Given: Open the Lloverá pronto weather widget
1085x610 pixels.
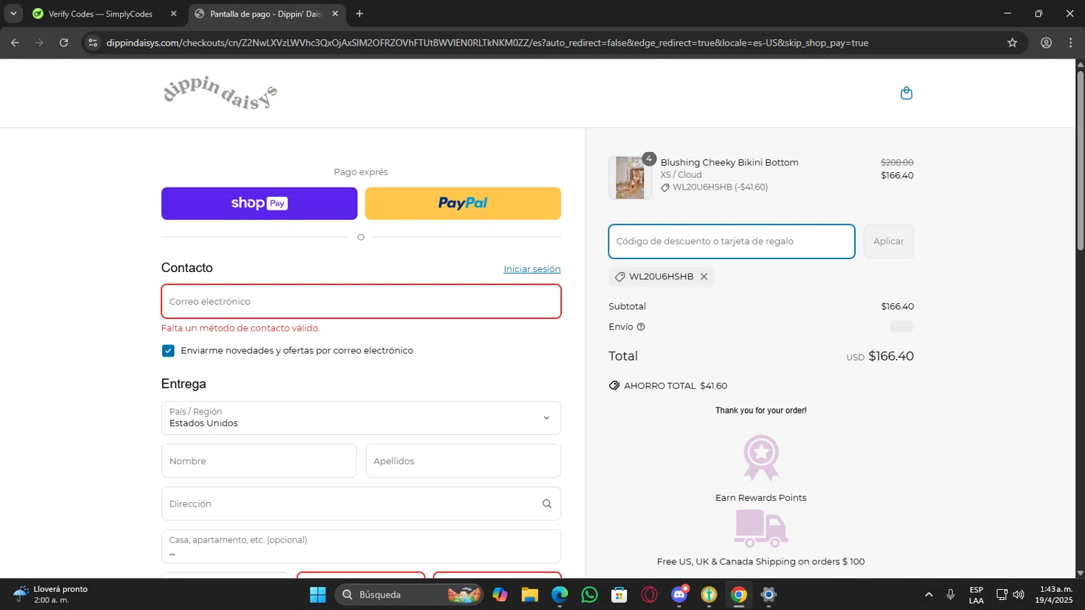Looking at the screenshot, I should (x=51, y=595).
